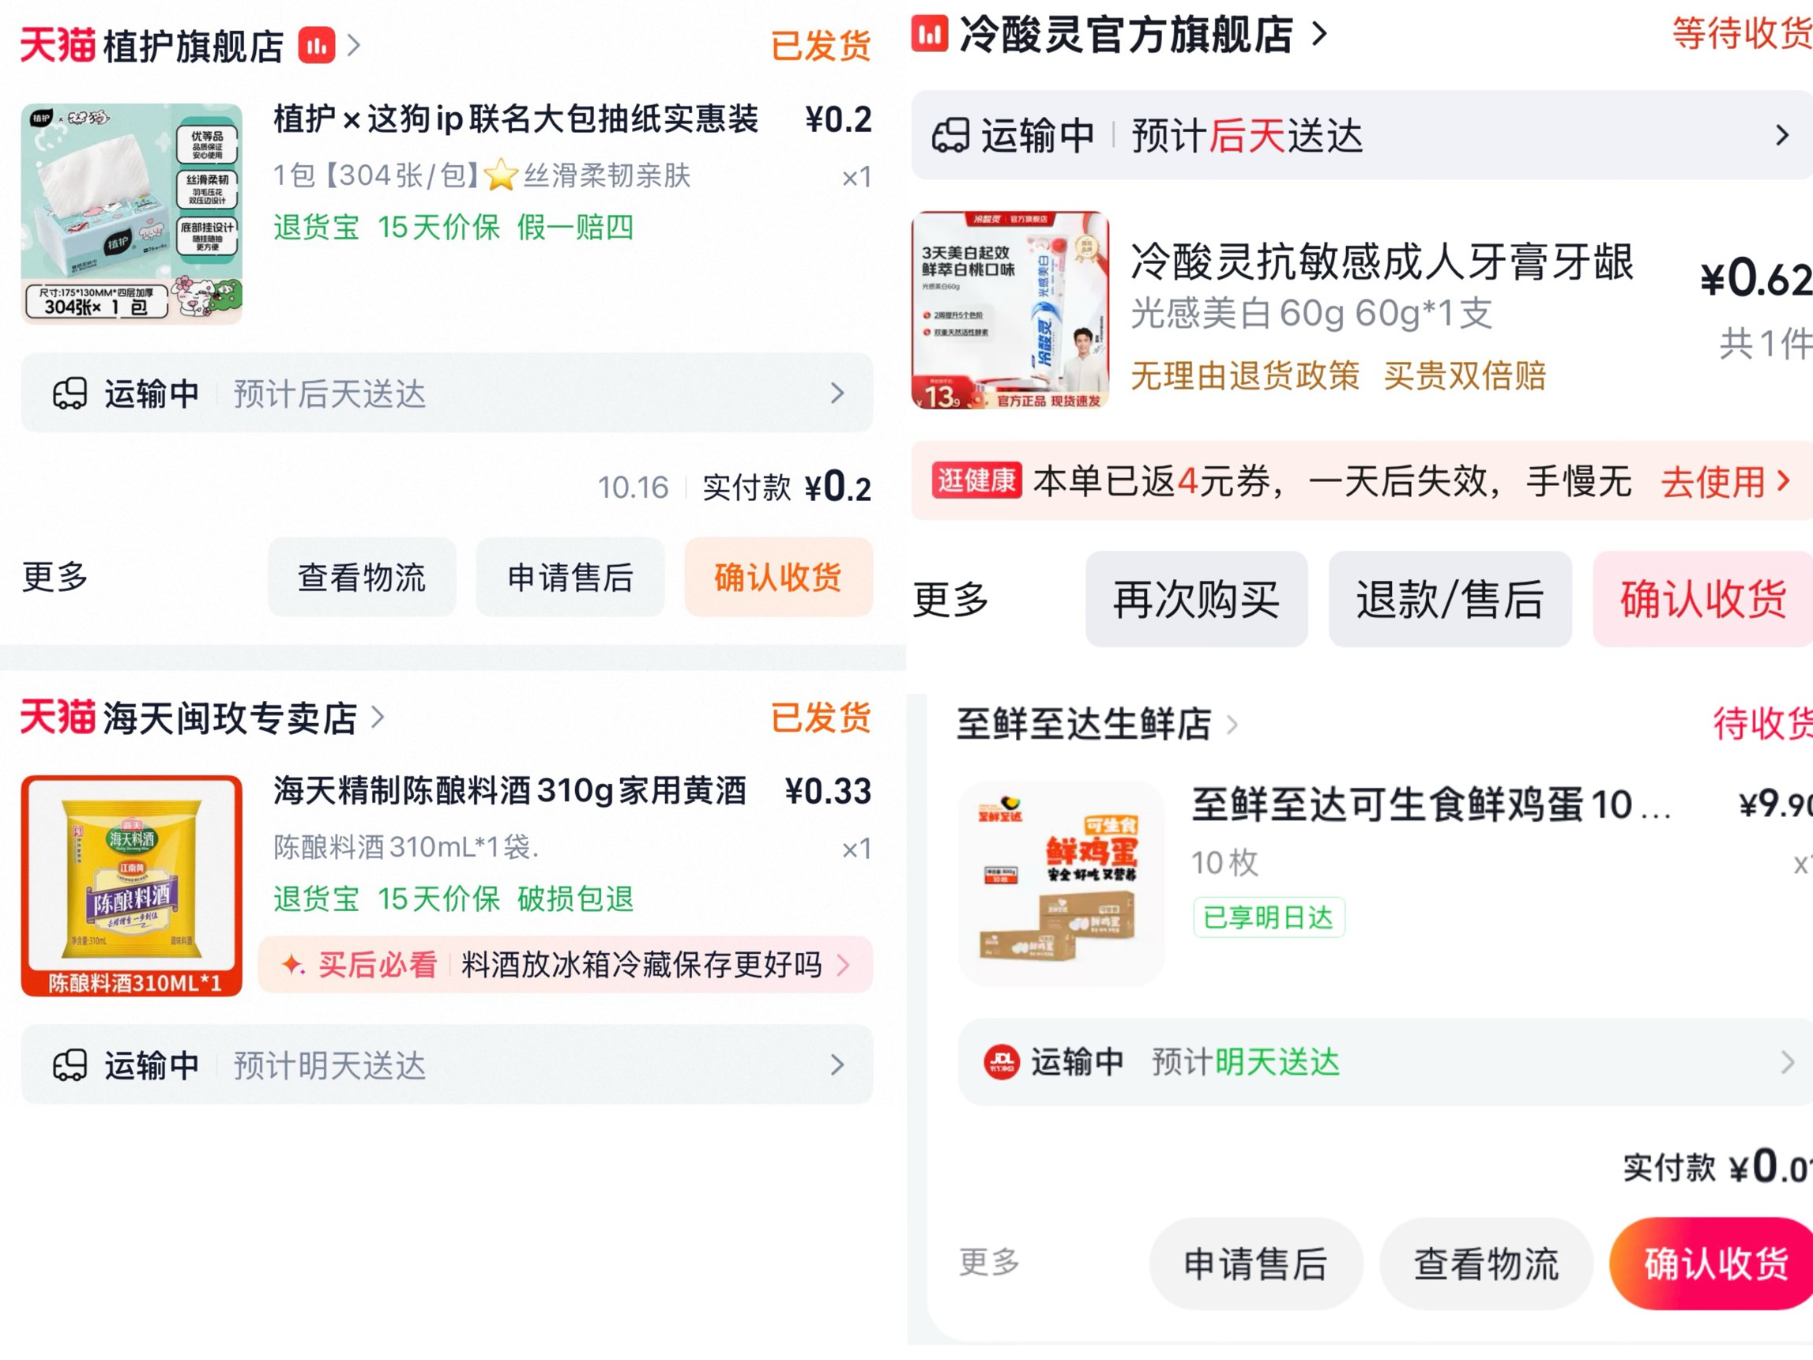The height and width of the screenshot is (1360, 1813).
Task: Open the 鲜鸡蛋 product thumbnail
Action: click(1062, 883)
